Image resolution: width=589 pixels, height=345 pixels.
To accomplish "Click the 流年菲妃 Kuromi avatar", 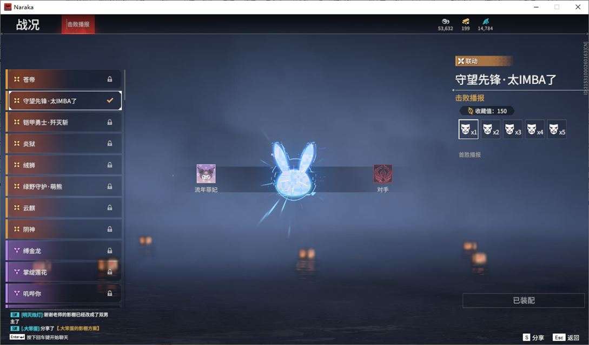I will tap(206, 174).
